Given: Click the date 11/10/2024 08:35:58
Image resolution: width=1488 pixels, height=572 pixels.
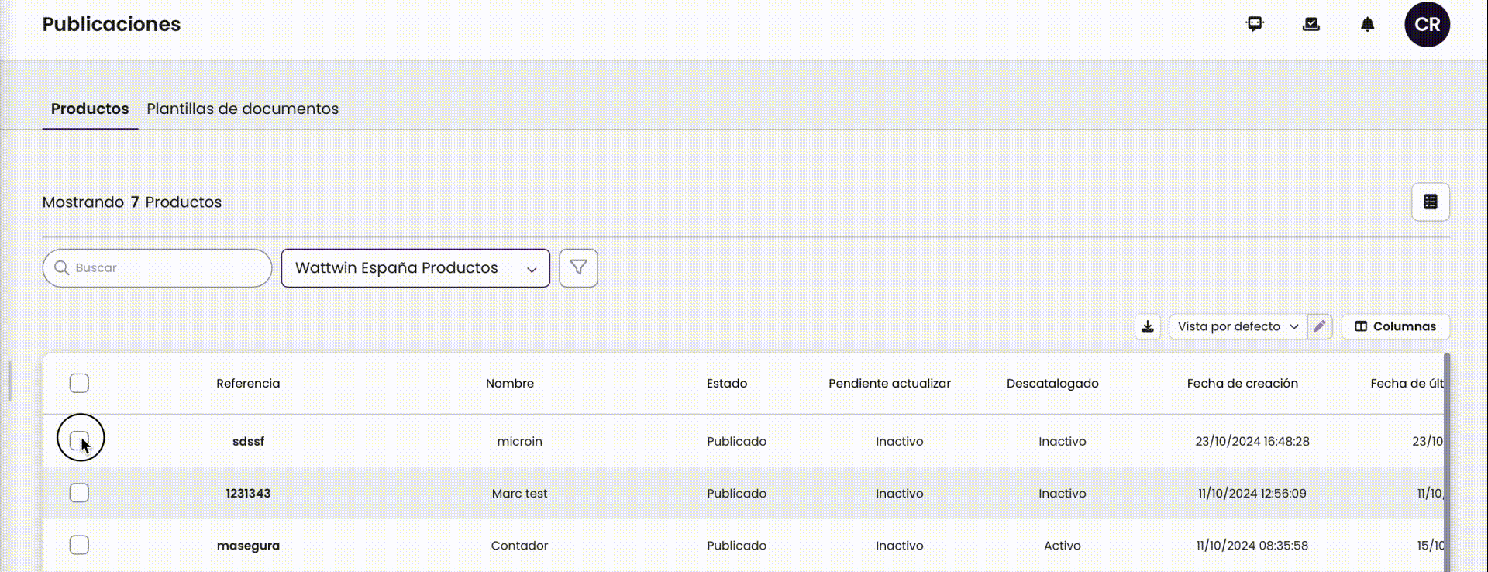Looking at the screenshot, I should pyautogui.click(x=1252, y=545).
